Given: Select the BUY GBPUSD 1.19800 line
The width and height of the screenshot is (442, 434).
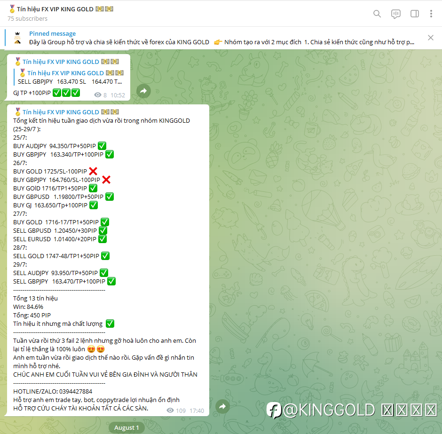Looking at the screenshot, I should (63, 197).
